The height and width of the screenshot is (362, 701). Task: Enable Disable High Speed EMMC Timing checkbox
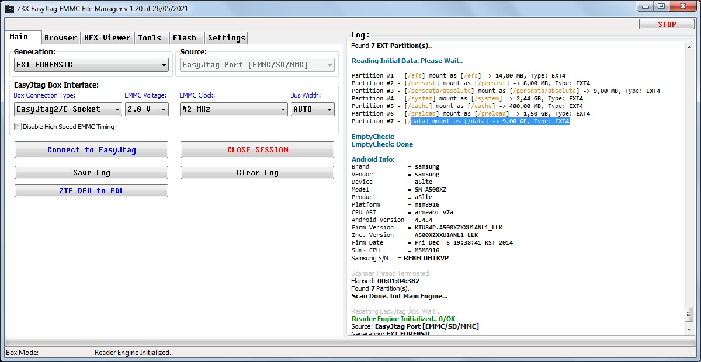[x=18, y=127]
